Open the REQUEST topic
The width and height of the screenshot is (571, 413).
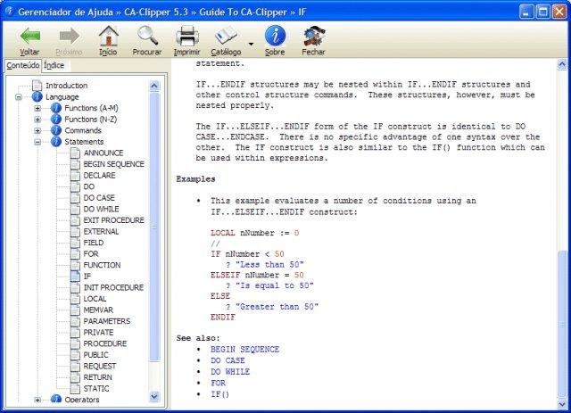[100, 366]
